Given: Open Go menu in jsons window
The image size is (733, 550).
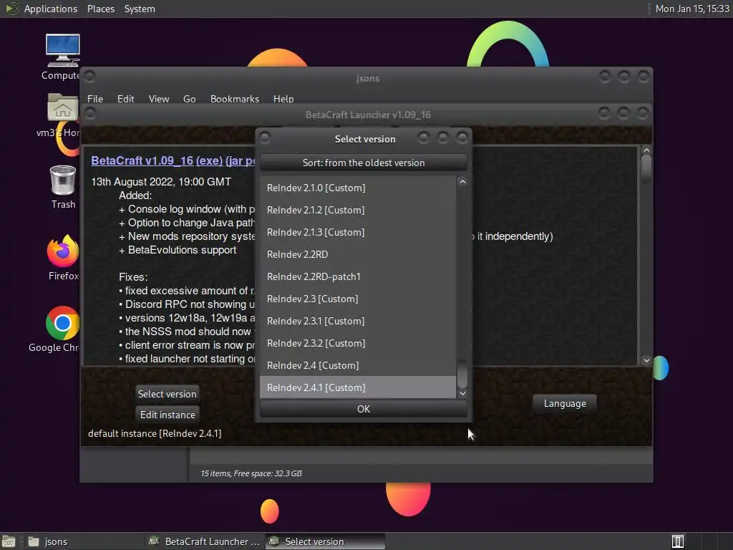Looking at the screenshot, I should point(189,99).
